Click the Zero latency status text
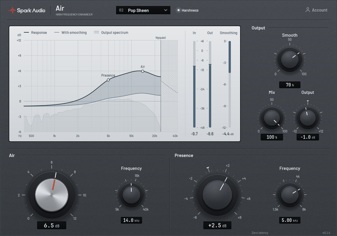 260,233
